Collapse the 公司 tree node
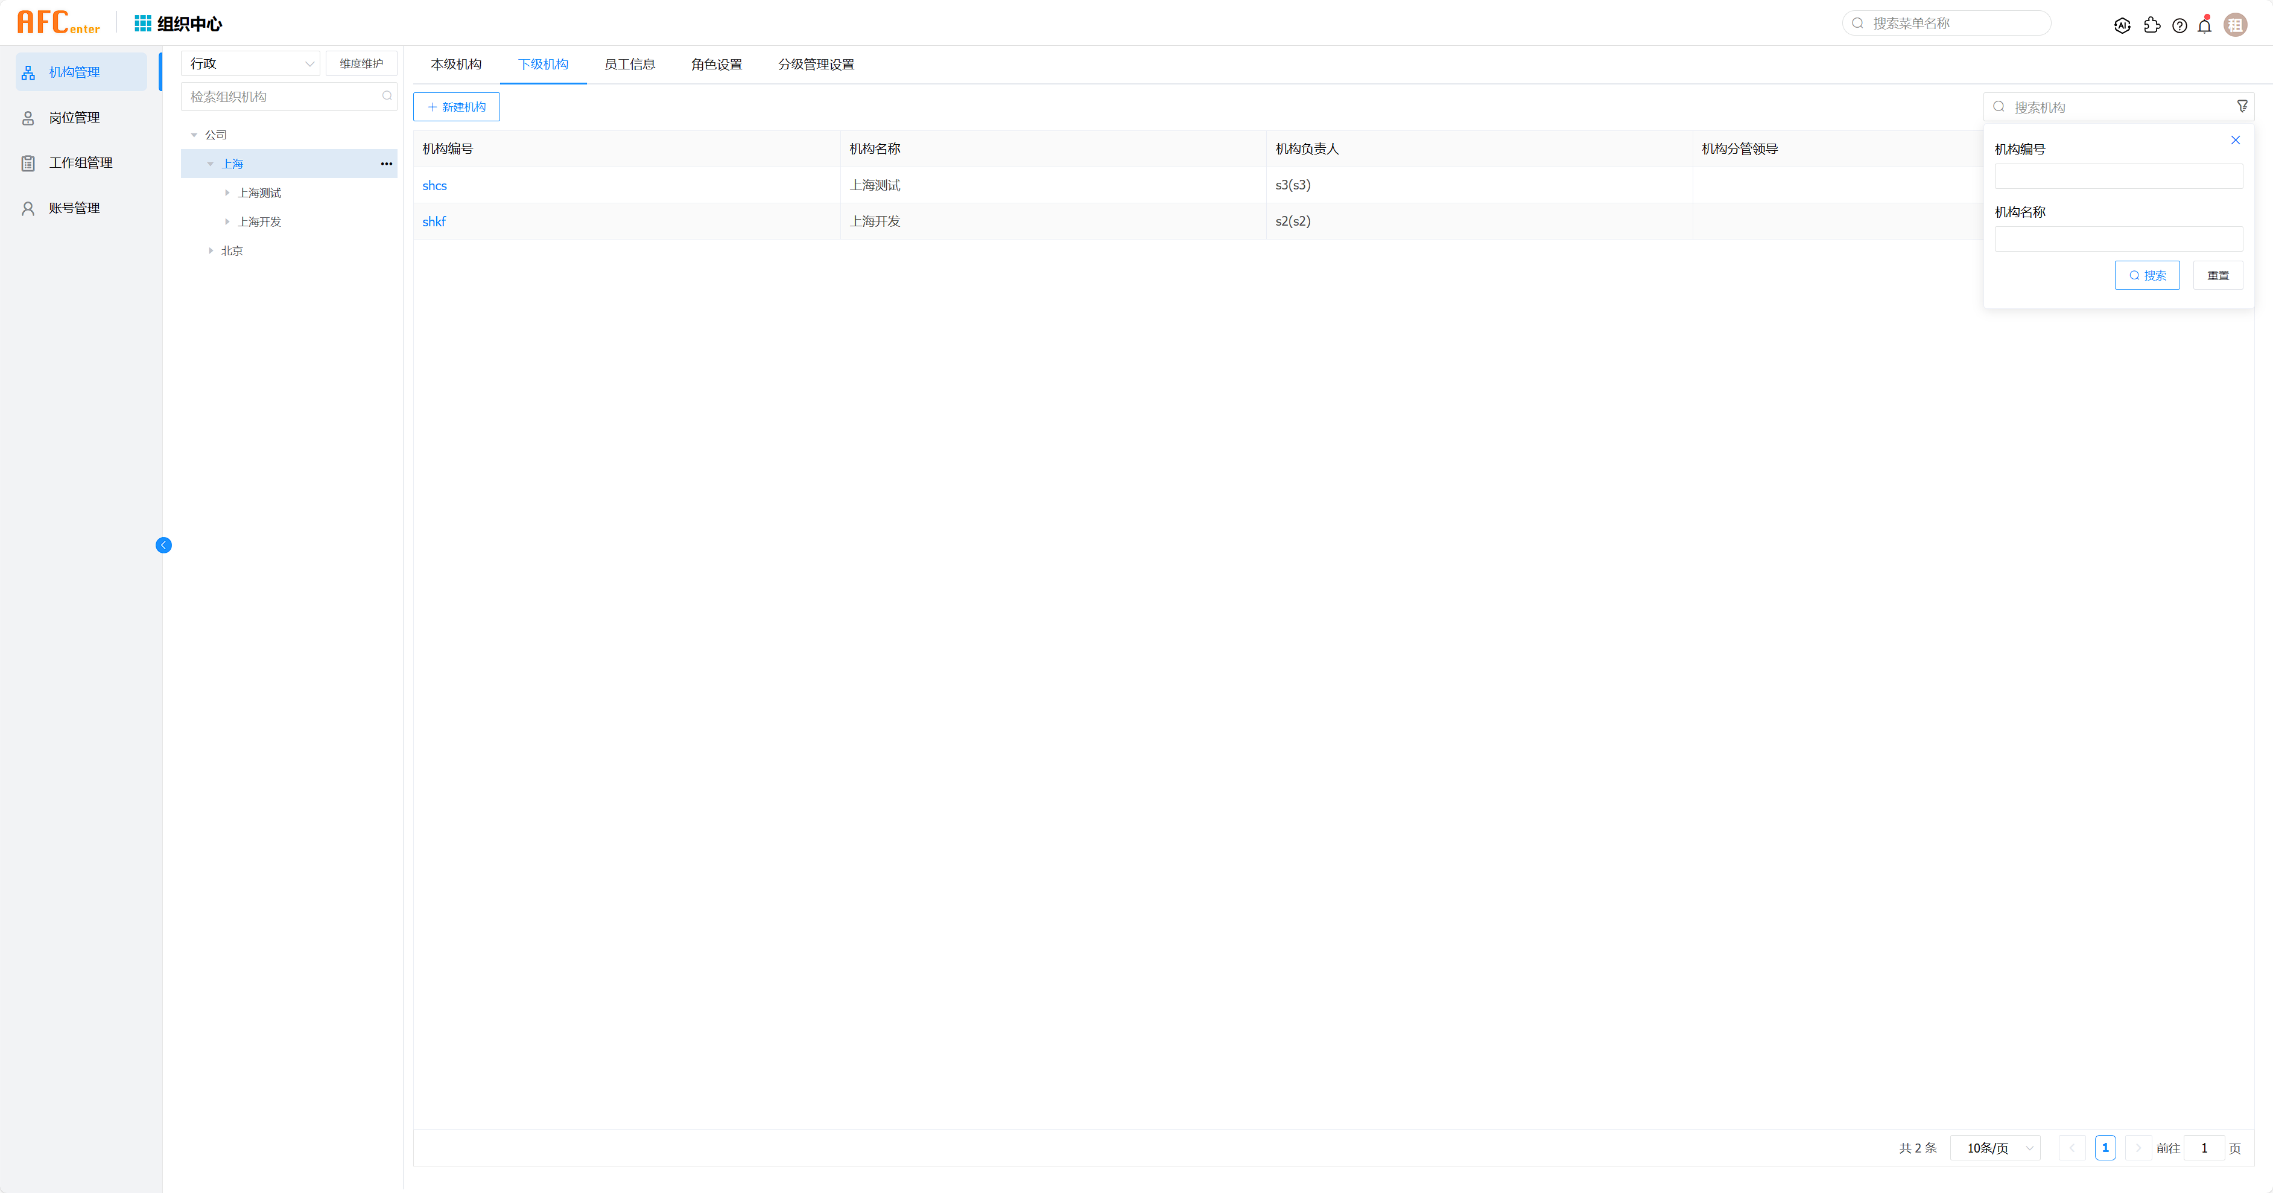This screenshot has height=1193, width=2273. point(194,135)
